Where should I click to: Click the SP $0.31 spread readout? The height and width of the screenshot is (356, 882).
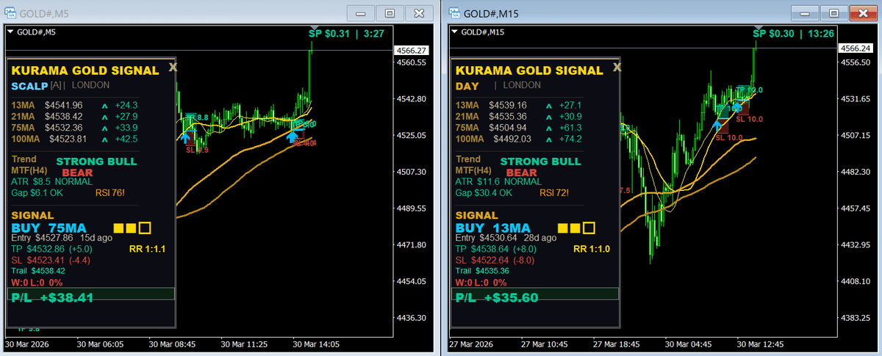tap(330, 33)
